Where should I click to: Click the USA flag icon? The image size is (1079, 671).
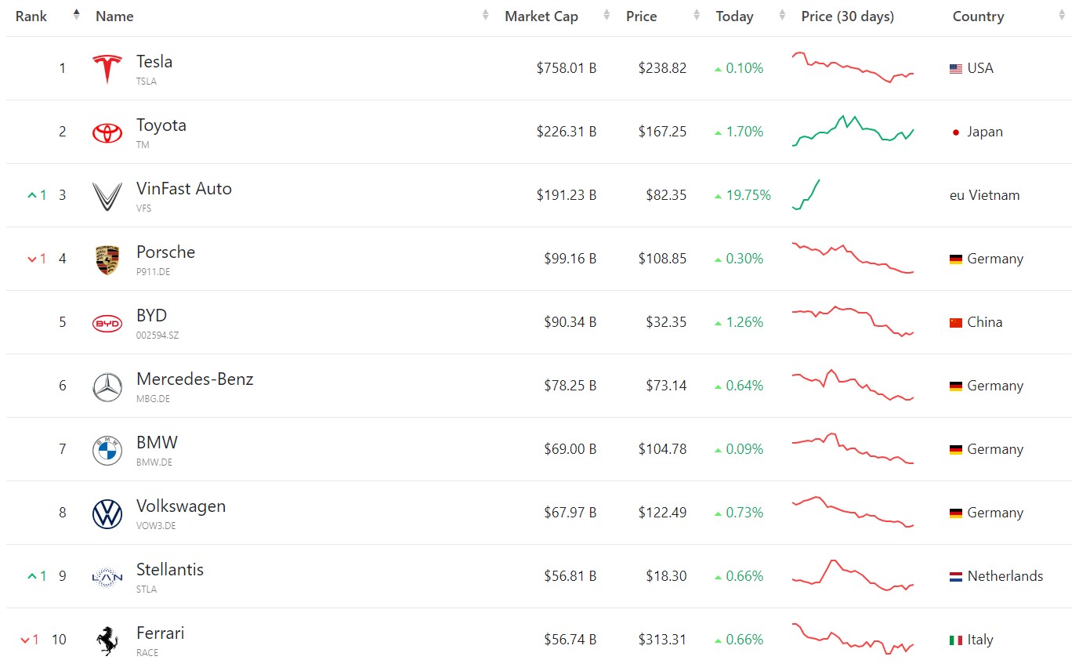pyautogui.click(x=956, y=69)
